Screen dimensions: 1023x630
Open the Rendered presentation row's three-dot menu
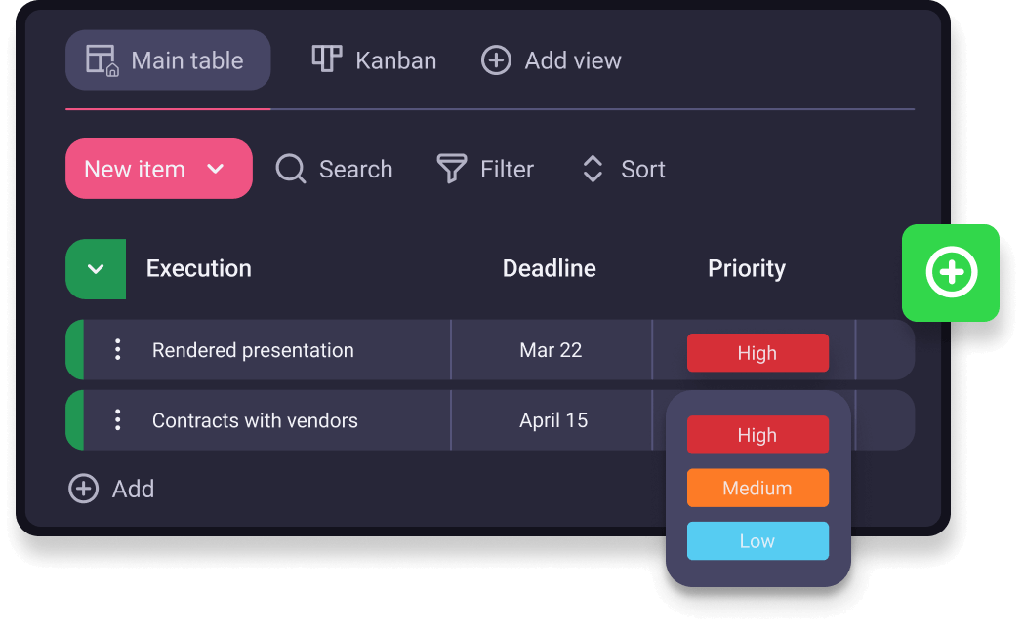(118, 350)
